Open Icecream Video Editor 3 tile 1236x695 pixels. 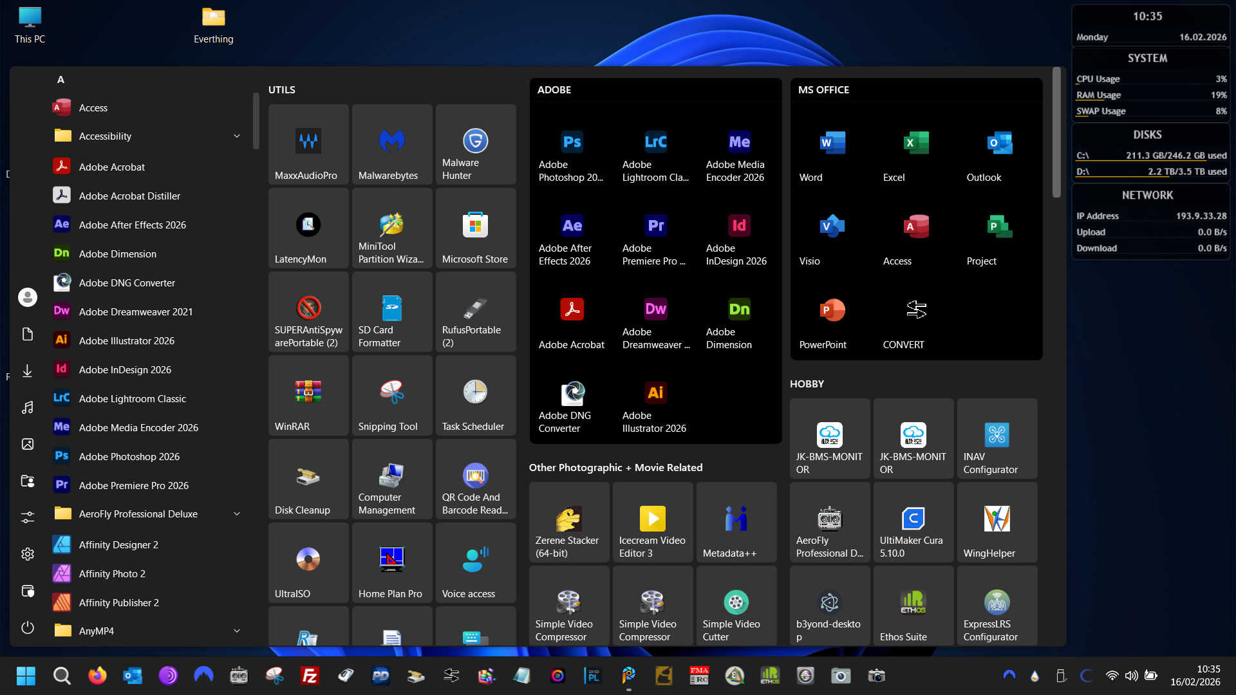coord(652,522)
